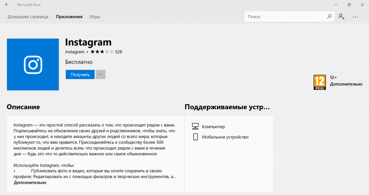Open the Домашняя страница tab
The height and width of the screenshot is (195, 369).
point(28,17)
